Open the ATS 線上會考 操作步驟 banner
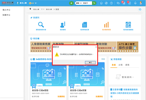Viewport: 146px width, 100px height. tap(127, 47)
